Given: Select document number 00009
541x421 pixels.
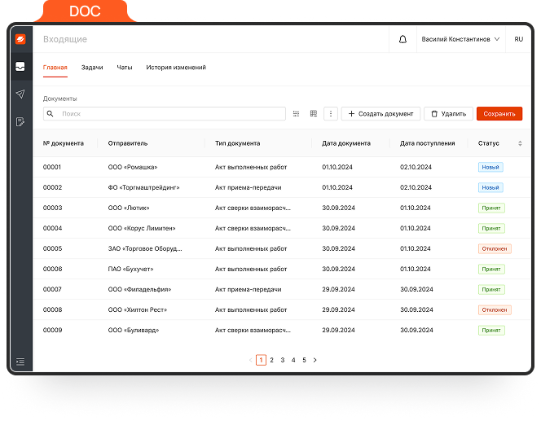Looking at the screenshot, I should [52, 330].
